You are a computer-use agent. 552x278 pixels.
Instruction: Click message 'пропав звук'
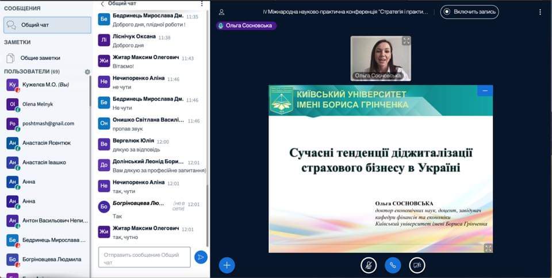(x=128, y=129)
